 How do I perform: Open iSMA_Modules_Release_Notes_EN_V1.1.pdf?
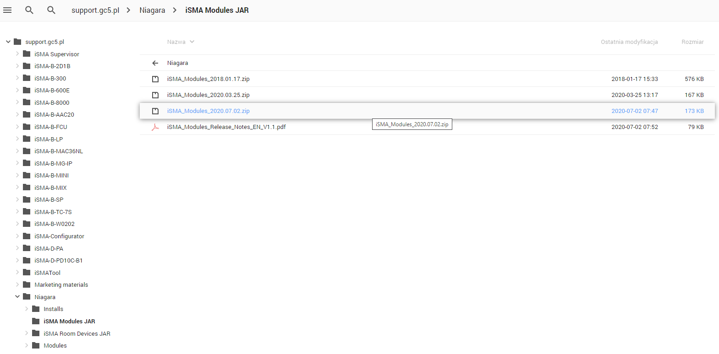pyautogui.click(x=226, y=127)
